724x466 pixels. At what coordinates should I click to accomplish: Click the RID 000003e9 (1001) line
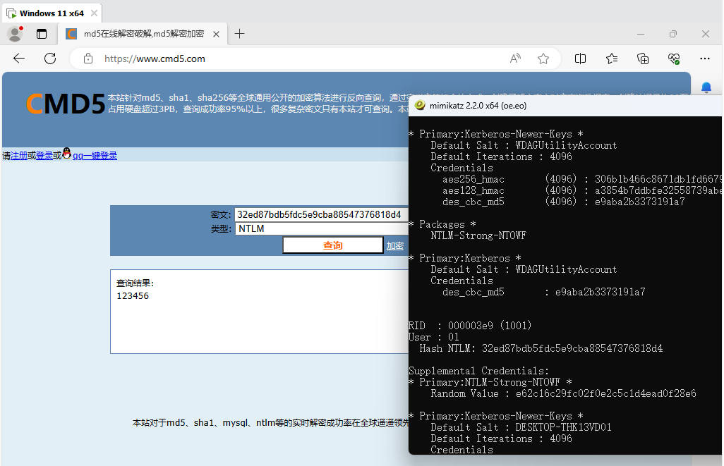coord(469,326)
